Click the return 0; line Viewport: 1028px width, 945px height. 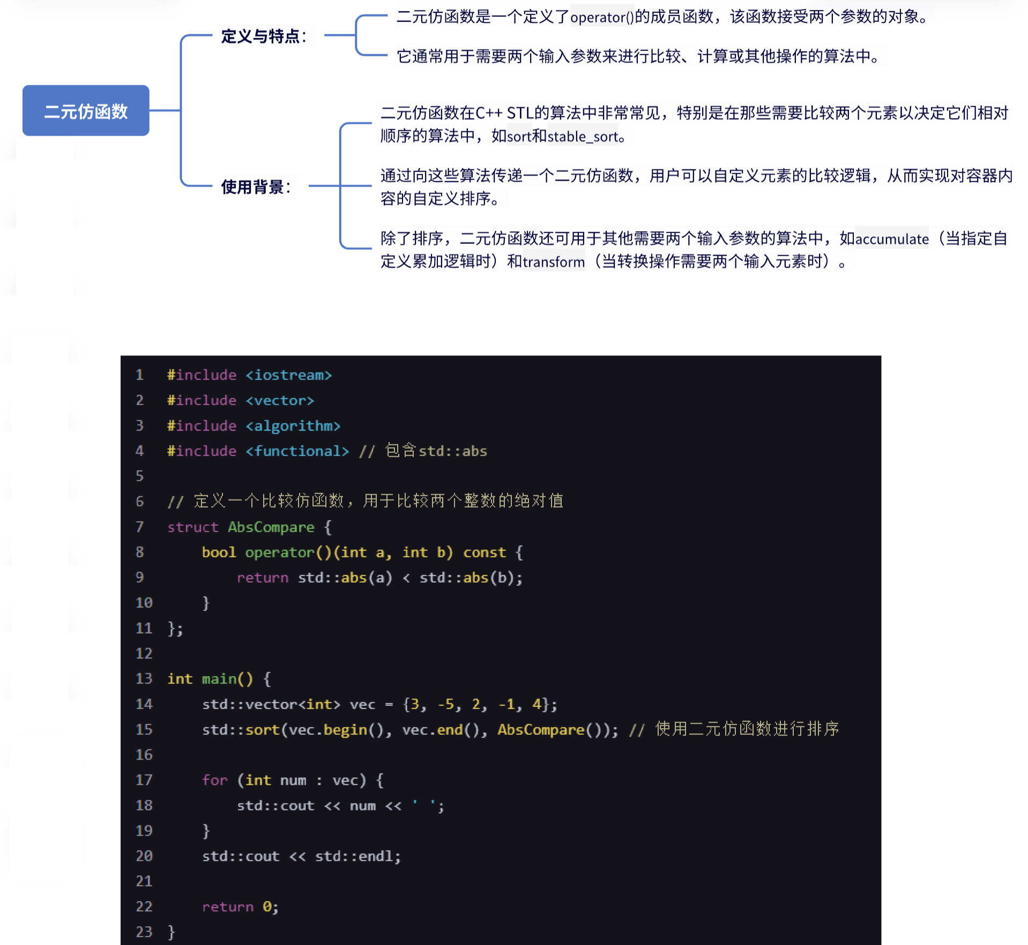point(241,906)
